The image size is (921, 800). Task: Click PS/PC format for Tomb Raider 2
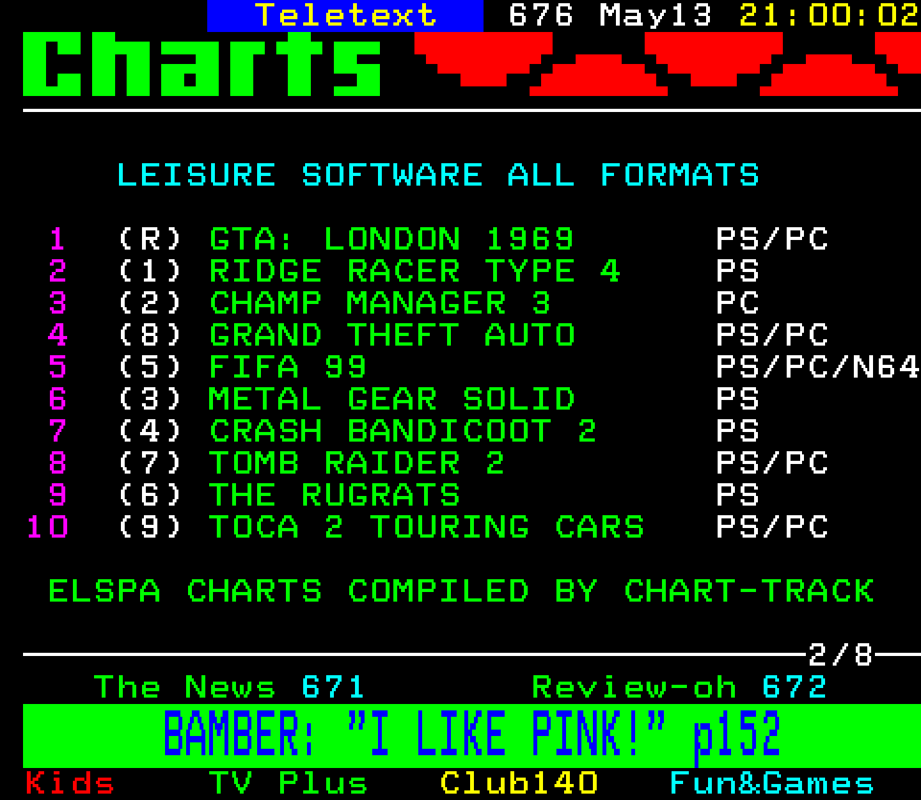(772, 463)
